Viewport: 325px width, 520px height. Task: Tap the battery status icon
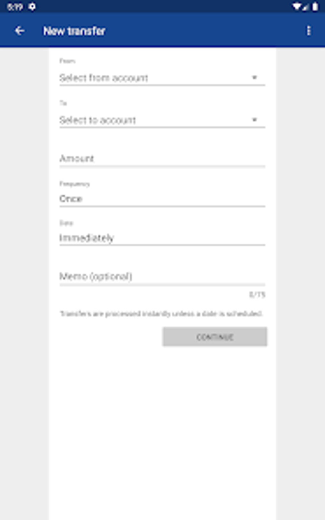(x=315, y=6)
